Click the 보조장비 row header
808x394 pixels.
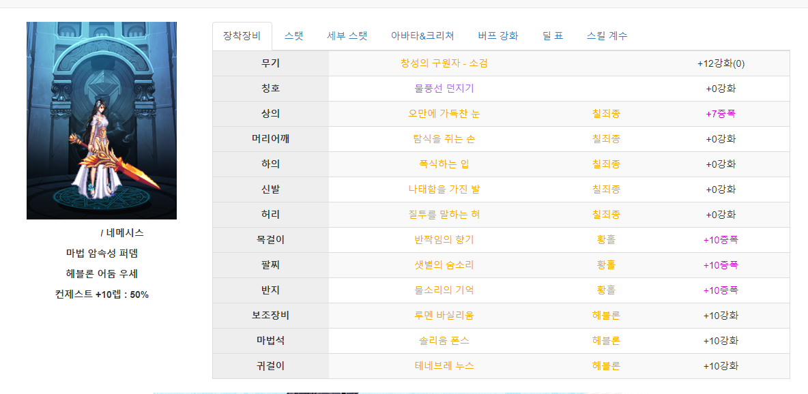pyautogui.click(x=270, y=316)
